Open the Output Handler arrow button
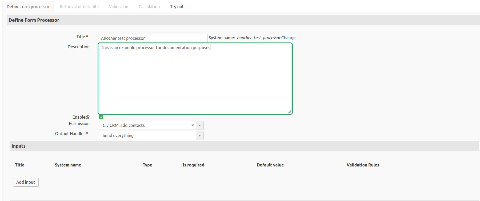The image size is (480, 201). pyautogui.click(x=200, y=135)
